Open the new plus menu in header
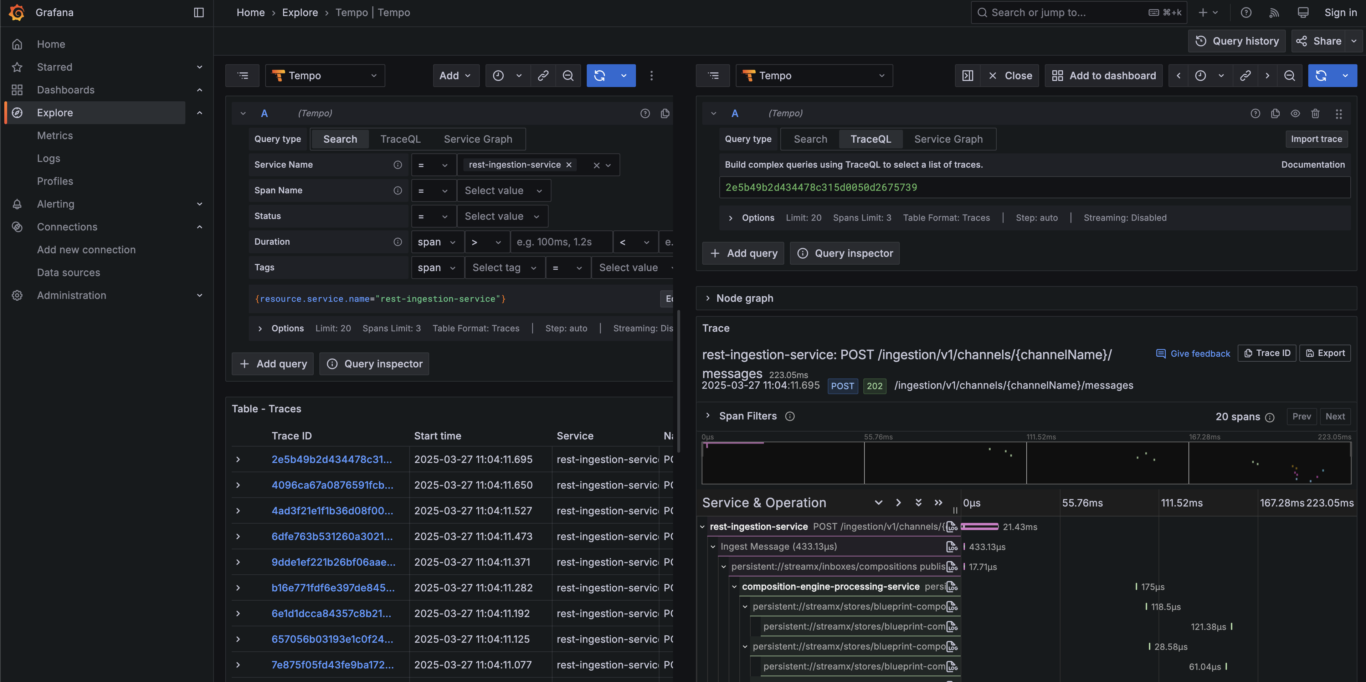The image size is (1366, 682). click(x=1208, y=12)
